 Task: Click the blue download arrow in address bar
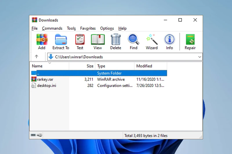[x=51, y=57]
